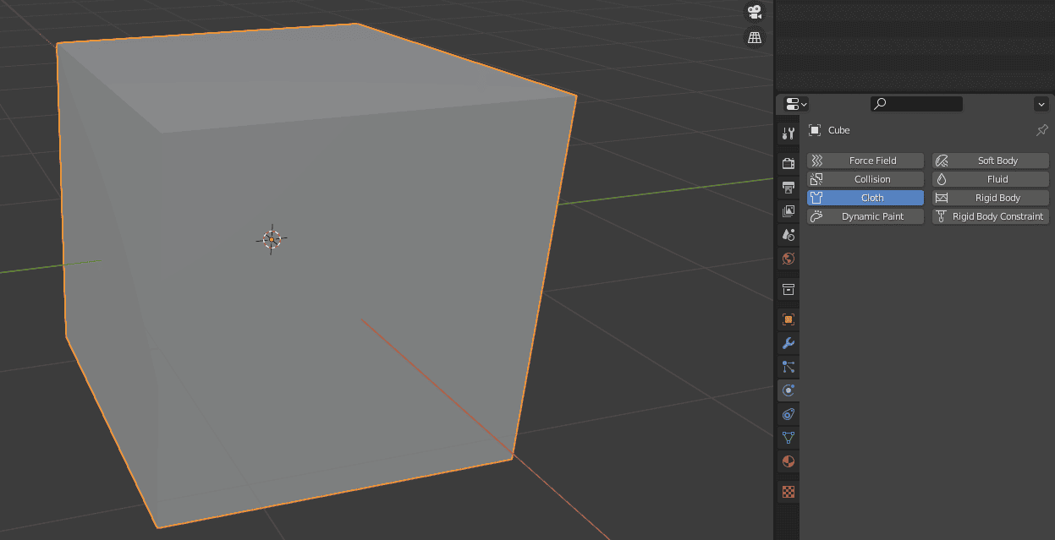
Task: Open the Object Data properties tab
Action: pyautogui.click(x=788, y=438)
